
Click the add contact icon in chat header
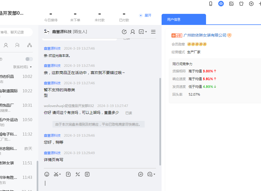click(133, 32)
